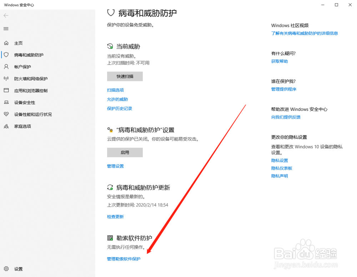The width and height of the screenshot is (357, 277).
Task: Close the Windows 安全中心 window
Action: [x=350, y=5]
